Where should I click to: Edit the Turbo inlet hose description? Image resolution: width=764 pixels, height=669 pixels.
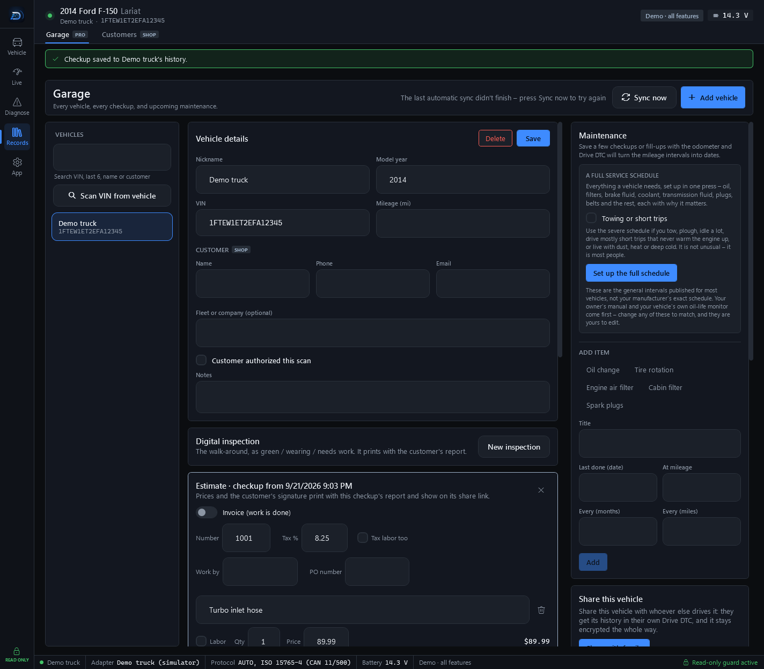tap(363, 610)
